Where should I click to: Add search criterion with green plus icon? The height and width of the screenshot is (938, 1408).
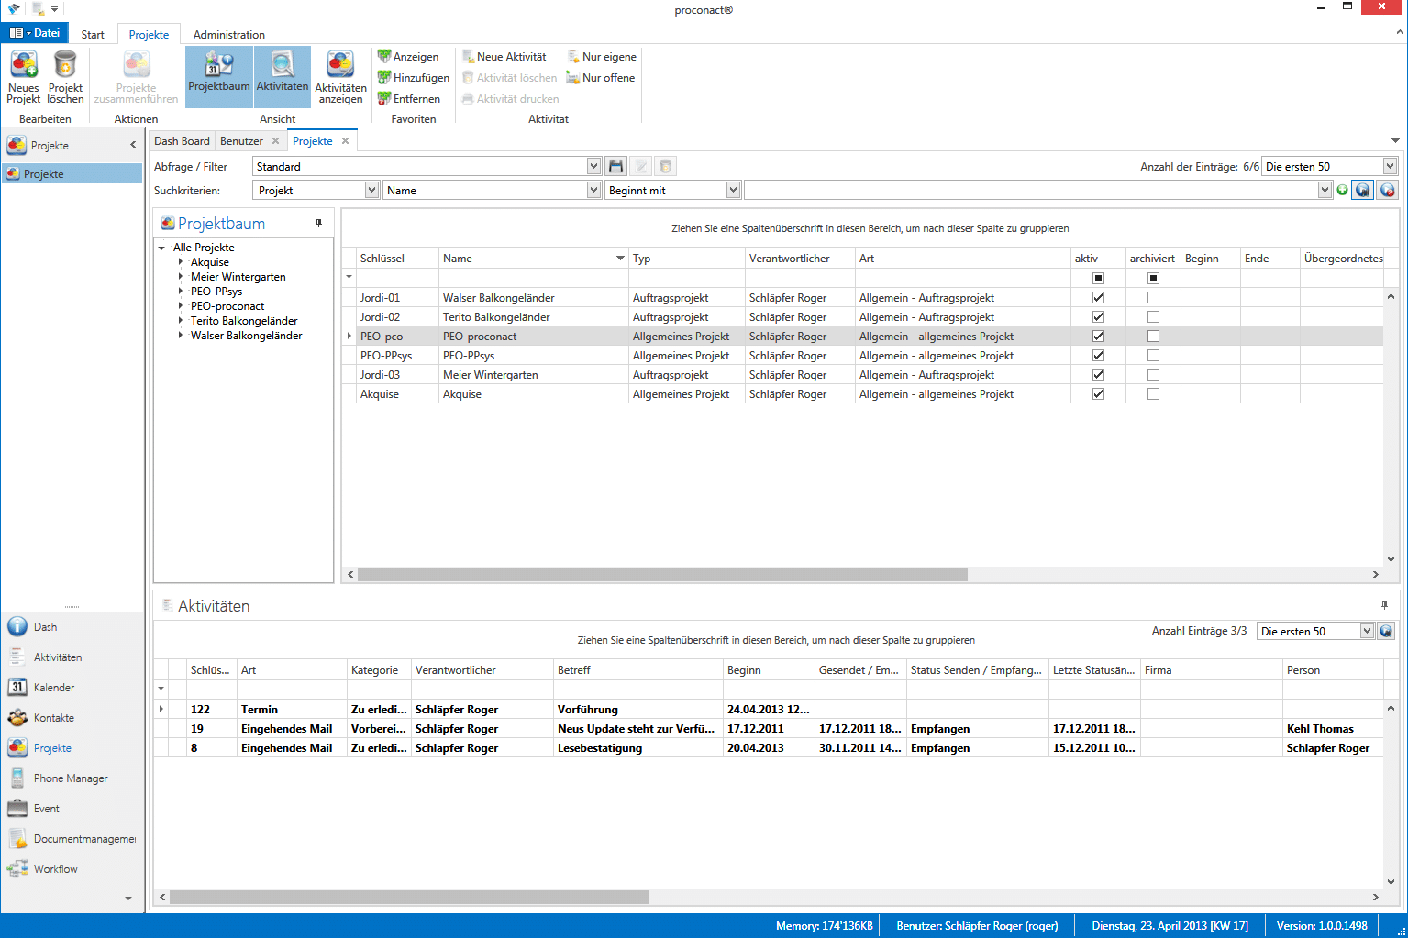pos(1343,190)
